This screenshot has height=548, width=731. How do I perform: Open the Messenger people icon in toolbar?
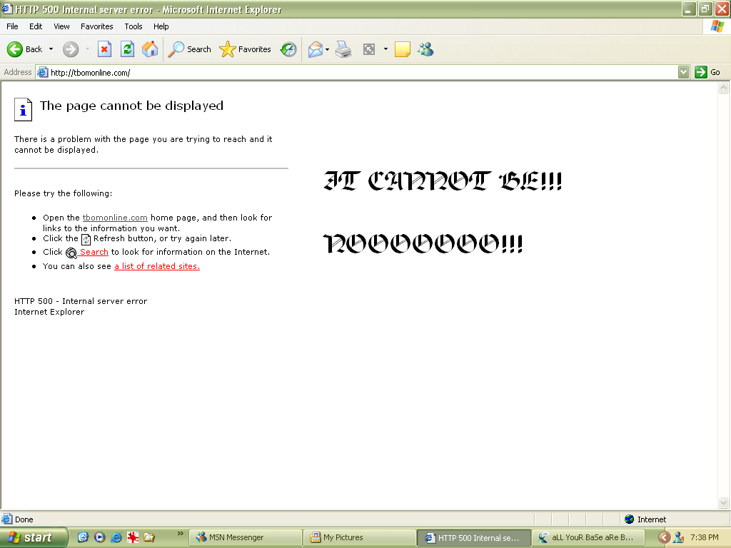[425, 49]
